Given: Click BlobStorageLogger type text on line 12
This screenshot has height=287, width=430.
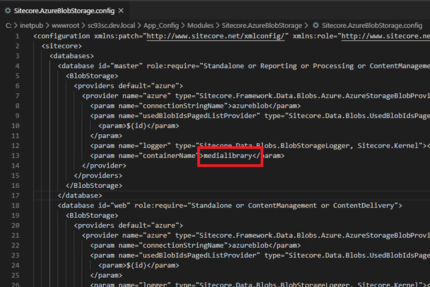Looking at the screenshot, I should click(x=315, y=146).
